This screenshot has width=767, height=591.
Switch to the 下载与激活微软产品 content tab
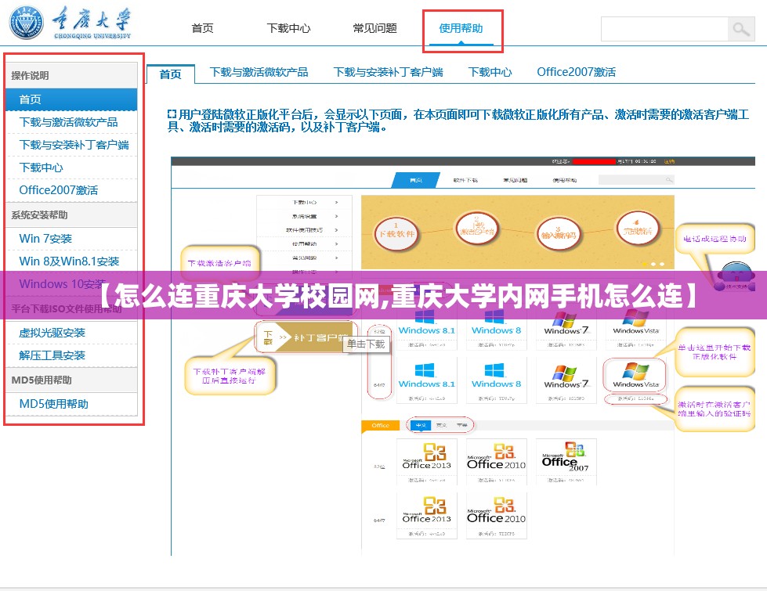point(259,72)
